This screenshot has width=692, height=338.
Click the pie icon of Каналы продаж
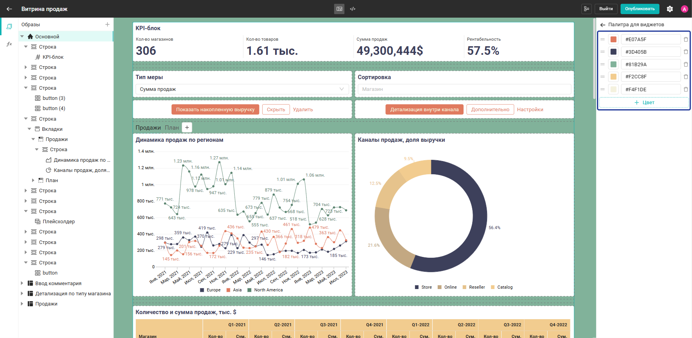(x=49, y=170)
